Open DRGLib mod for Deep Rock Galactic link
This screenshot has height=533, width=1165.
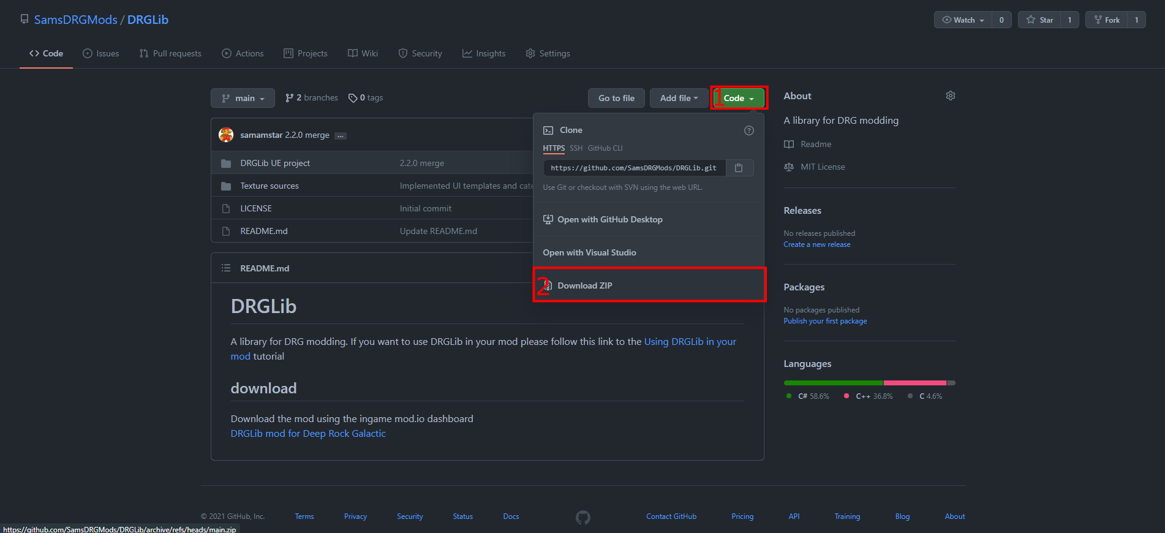[308, 434]
